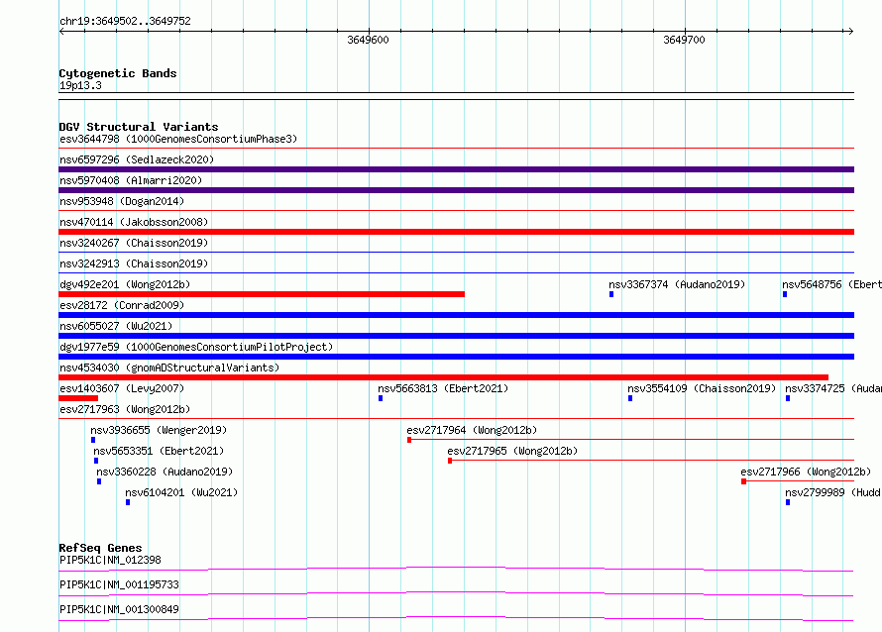Click the dgv492e201 (Wong2012b) red bar
Viewport: 882px width, 632px height.
coord(262,294)
